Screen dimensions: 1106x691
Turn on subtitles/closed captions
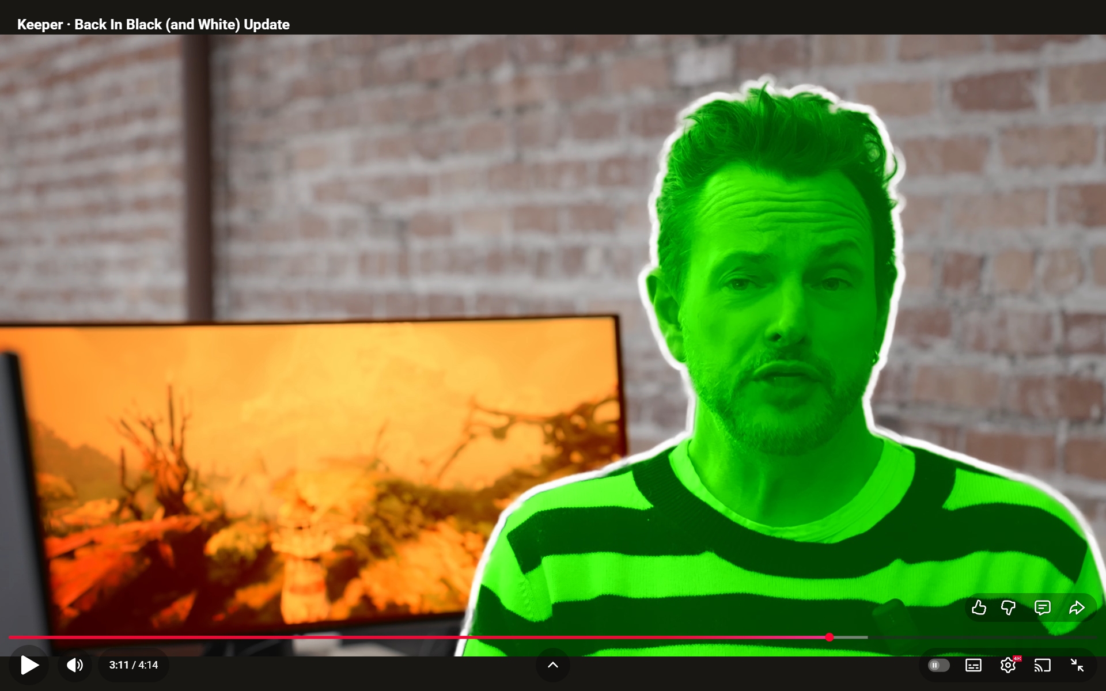click(974, 666)
